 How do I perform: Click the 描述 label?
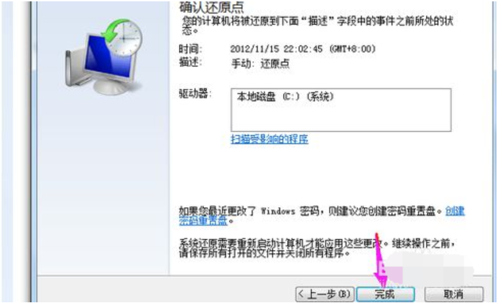click(x=190, y=62)
